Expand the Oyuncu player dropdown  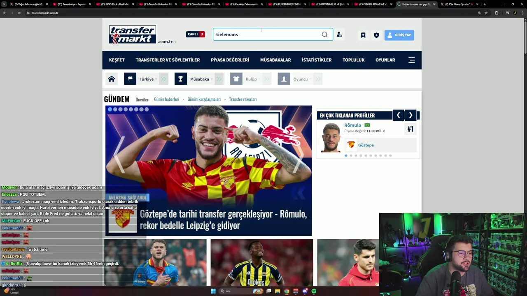[301, 79]
